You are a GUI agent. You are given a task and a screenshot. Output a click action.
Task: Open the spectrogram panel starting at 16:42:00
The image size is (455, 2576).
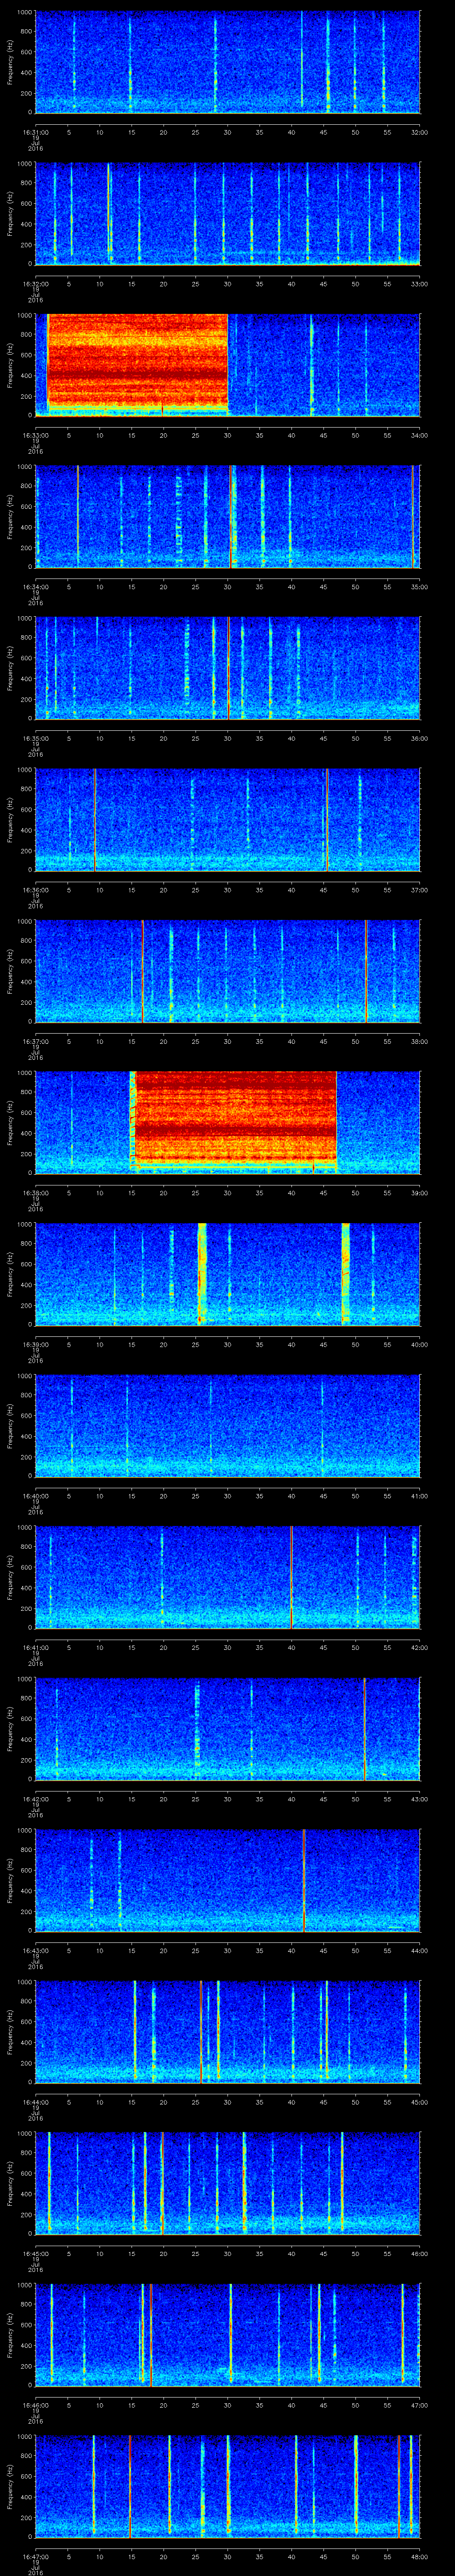click(228, 1728)
